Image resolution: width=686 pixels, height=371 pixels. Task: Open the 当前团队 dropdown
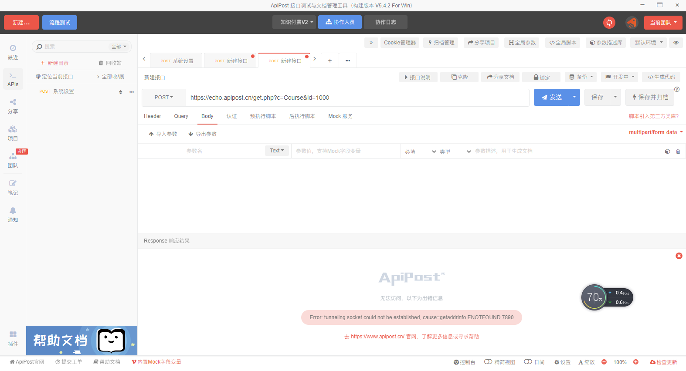point(663,23)
